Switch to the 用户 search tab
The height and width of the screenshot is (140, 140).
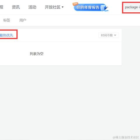[x=23, y=20]
